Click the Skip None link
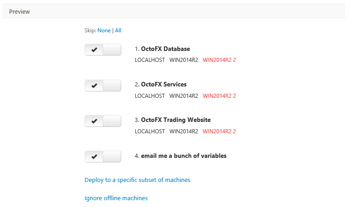The height and width of the screenshot is (207, 350). (x=104, y=30)
